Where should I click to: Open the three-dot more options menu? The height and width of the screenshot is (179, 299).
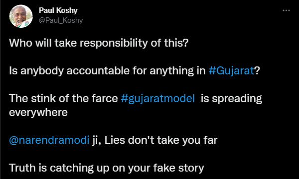pyautogui.click(x=286, y=10)
